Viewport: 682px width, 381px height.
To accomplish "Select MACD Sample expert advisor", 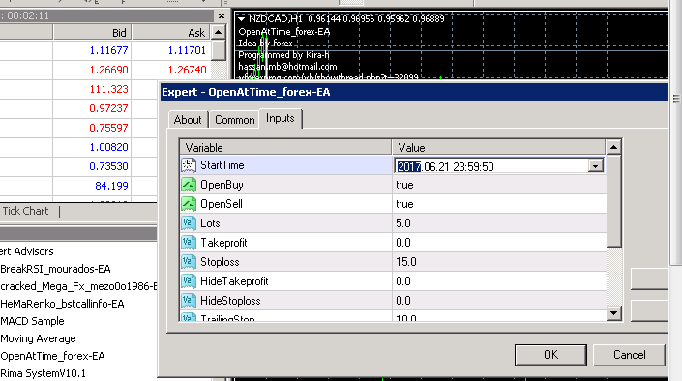I will tap(32, 321).
